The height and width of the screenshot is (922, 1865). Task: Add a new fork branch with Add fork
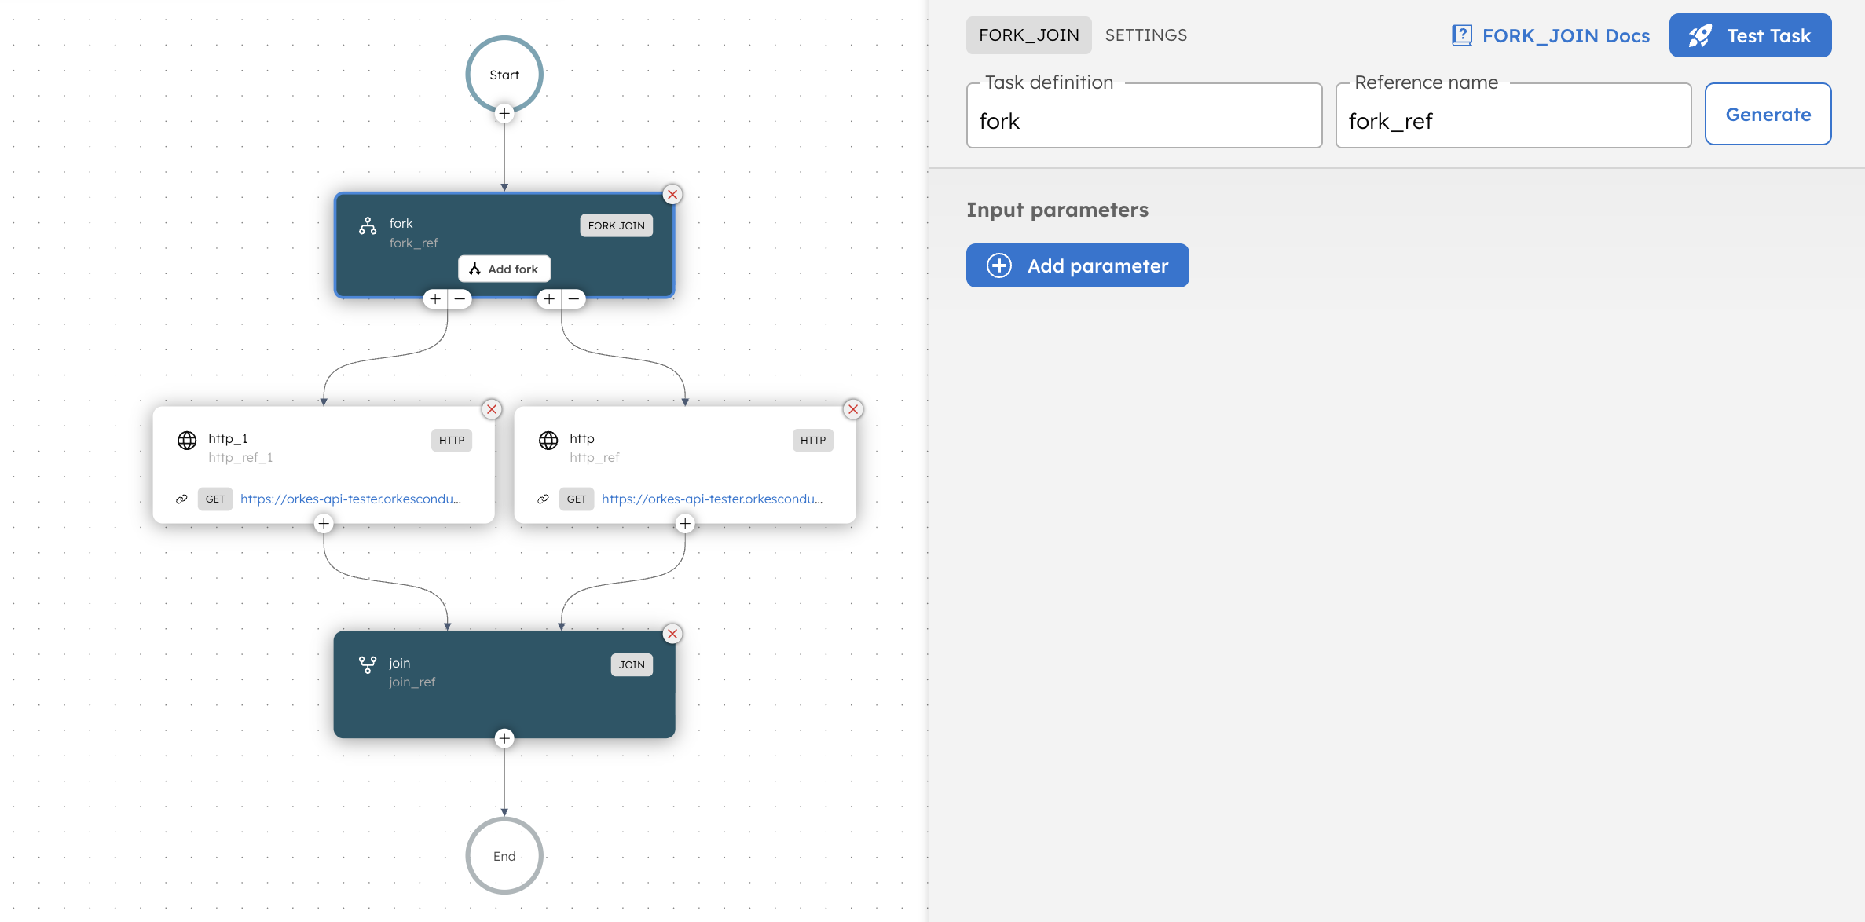point(504,268)
